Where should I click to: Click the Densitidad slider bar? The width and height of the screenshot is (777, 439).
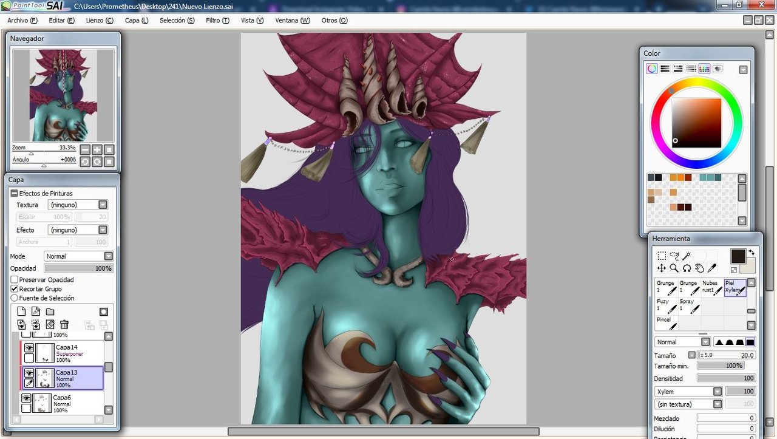pos(726,378)
